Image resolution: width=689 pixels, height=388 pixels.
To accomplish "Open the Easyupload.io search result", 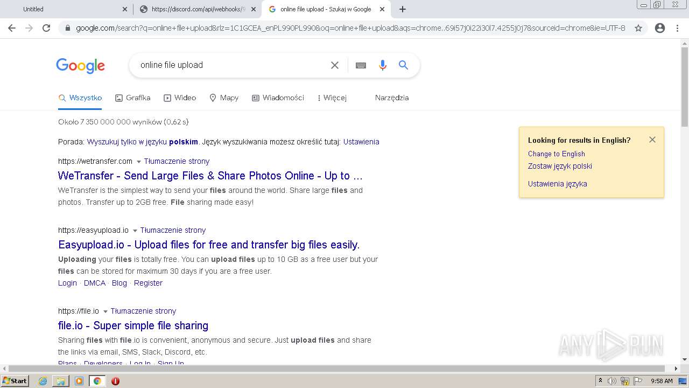I will pyautogui.click(x=209, y=245).
